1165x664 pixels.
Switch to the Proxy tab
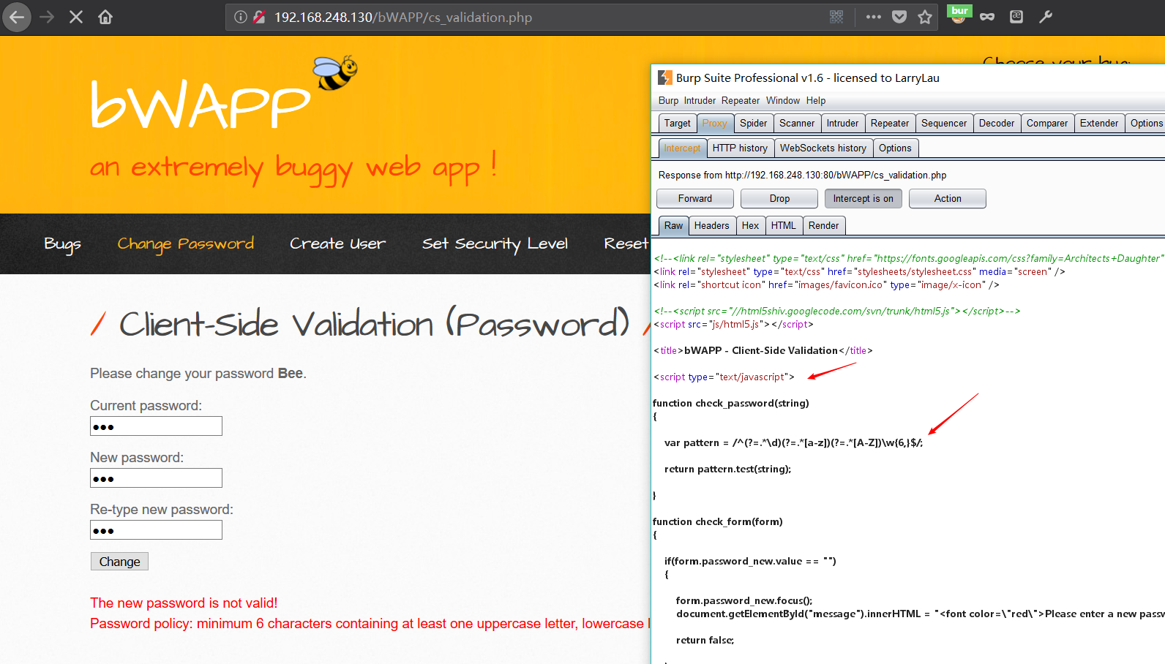pyautogui.click(x=715, y=124)
